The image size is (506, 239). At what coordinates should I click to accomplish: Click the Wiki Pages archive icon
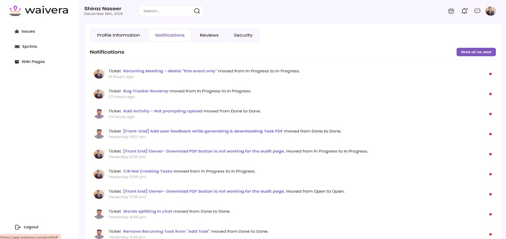[x=17, y=62]
